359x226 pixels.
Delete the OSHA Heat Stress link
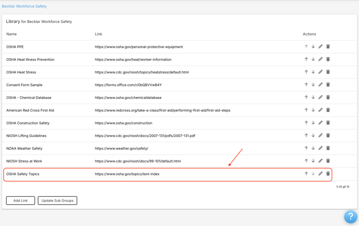[x=328, y=72]
